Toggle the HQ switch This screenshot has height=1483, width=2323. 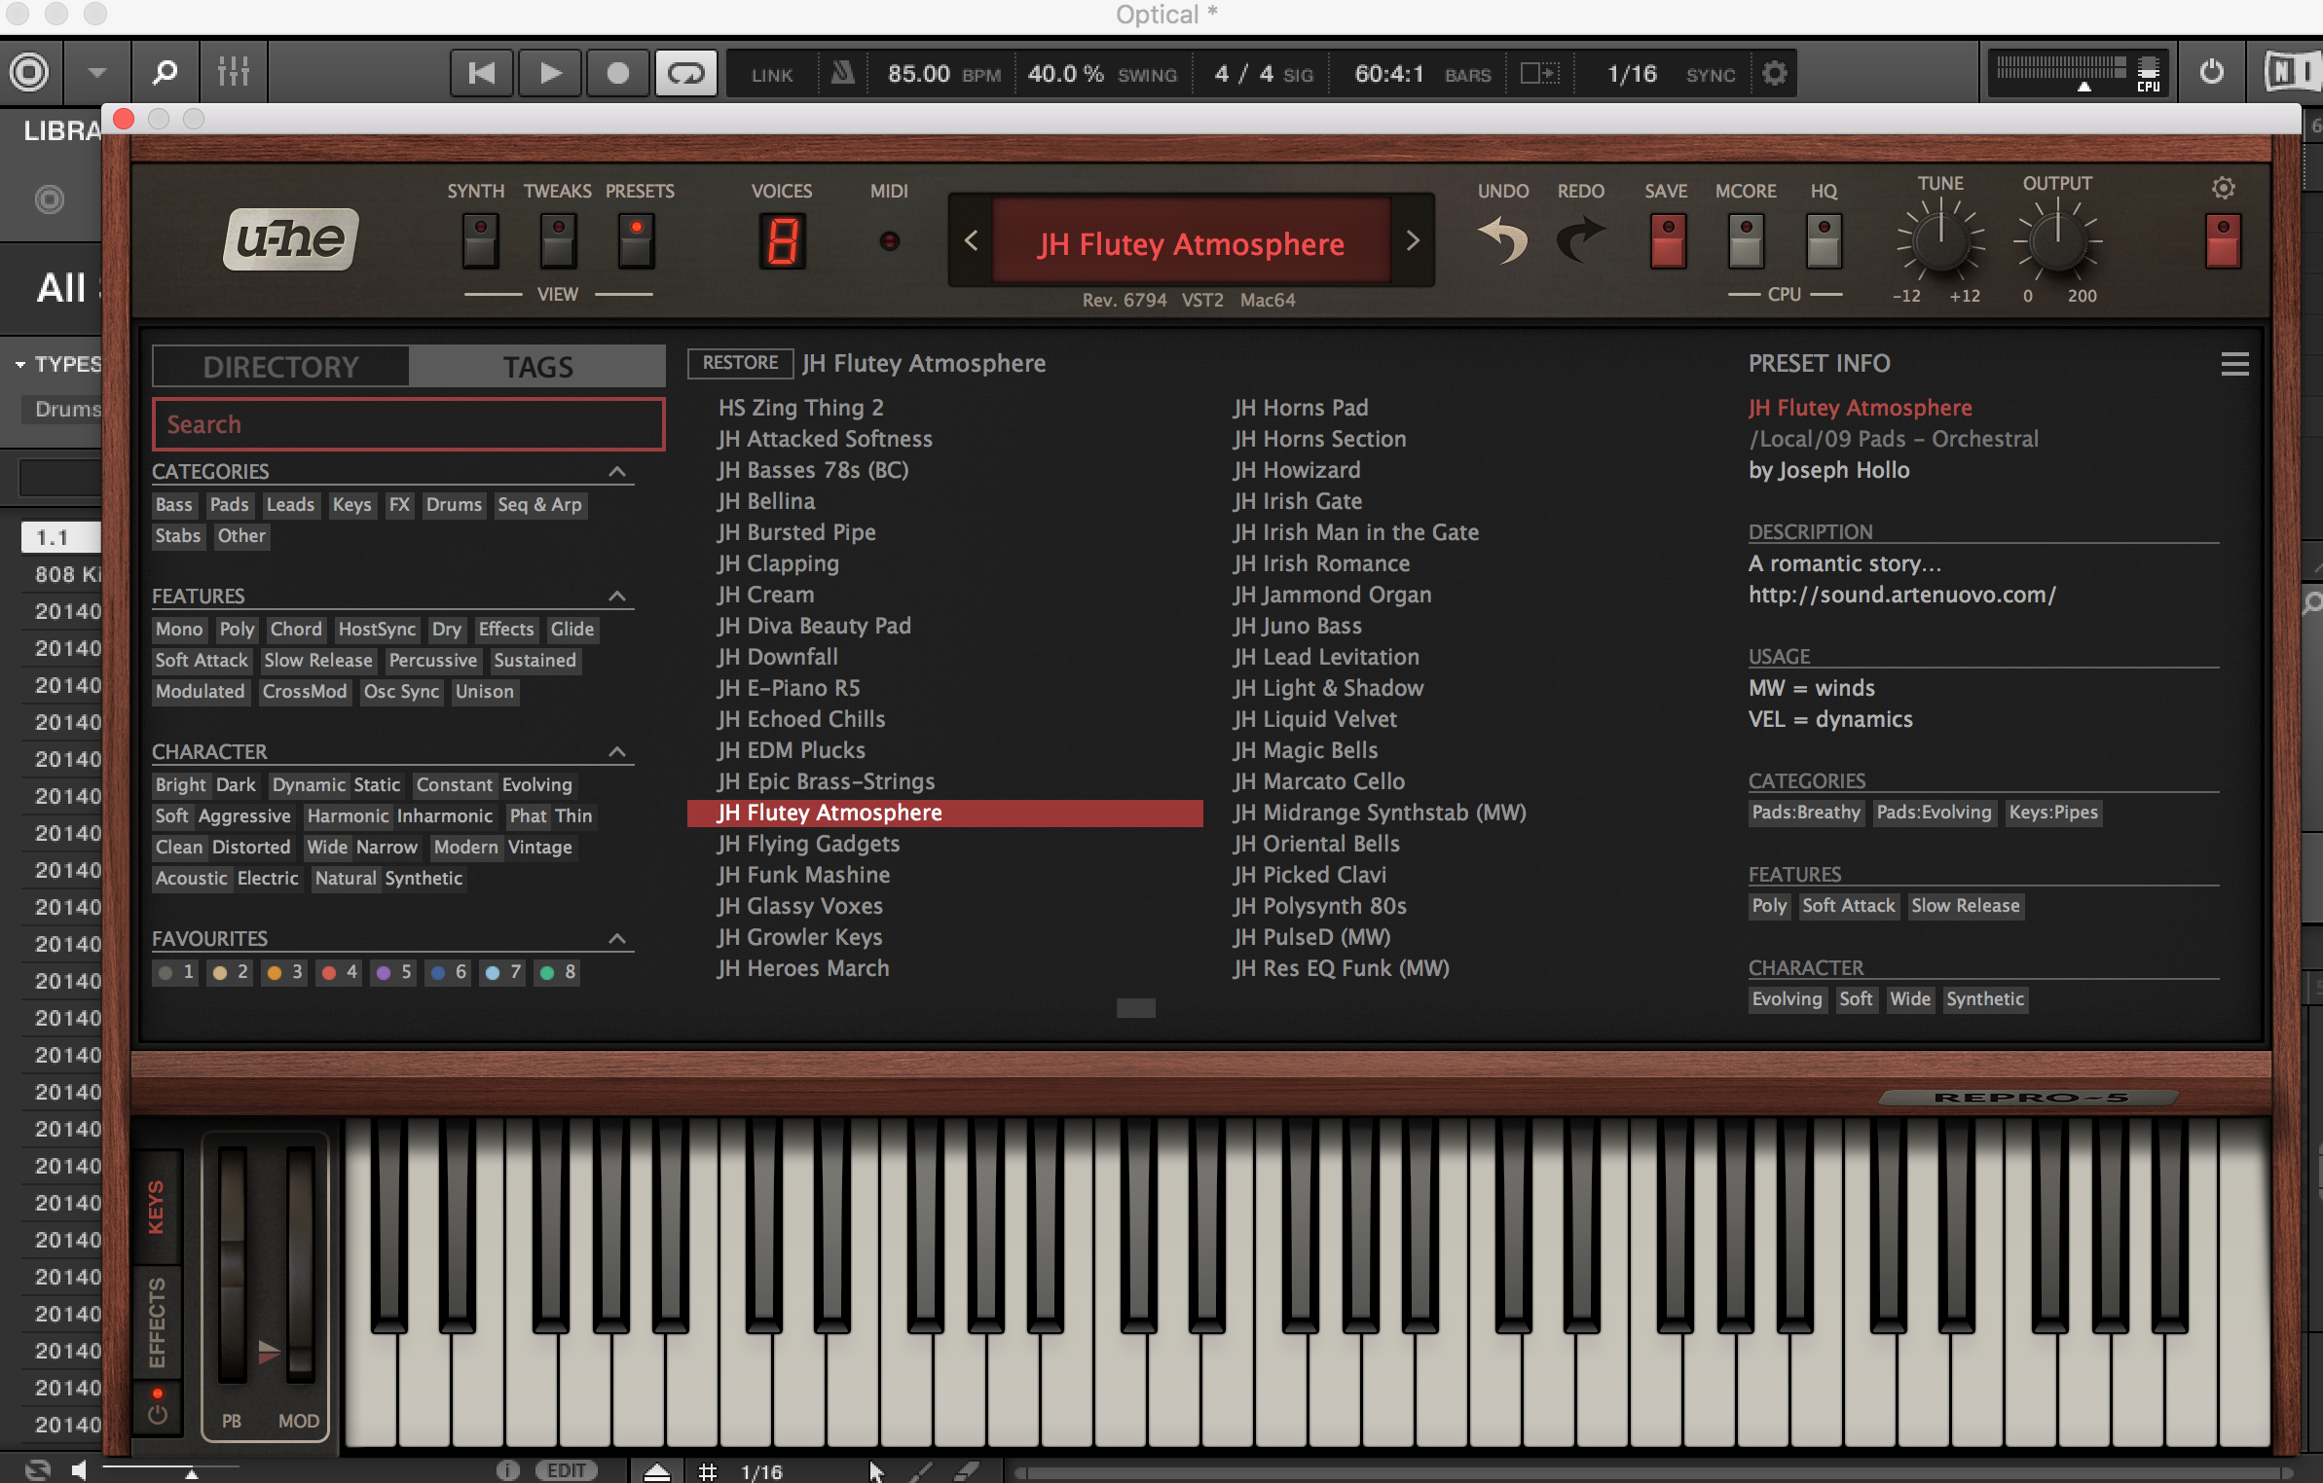tap(1823, 241)
